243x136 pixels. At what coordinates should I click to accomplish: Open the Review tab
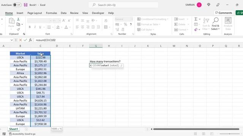point(74,13)
